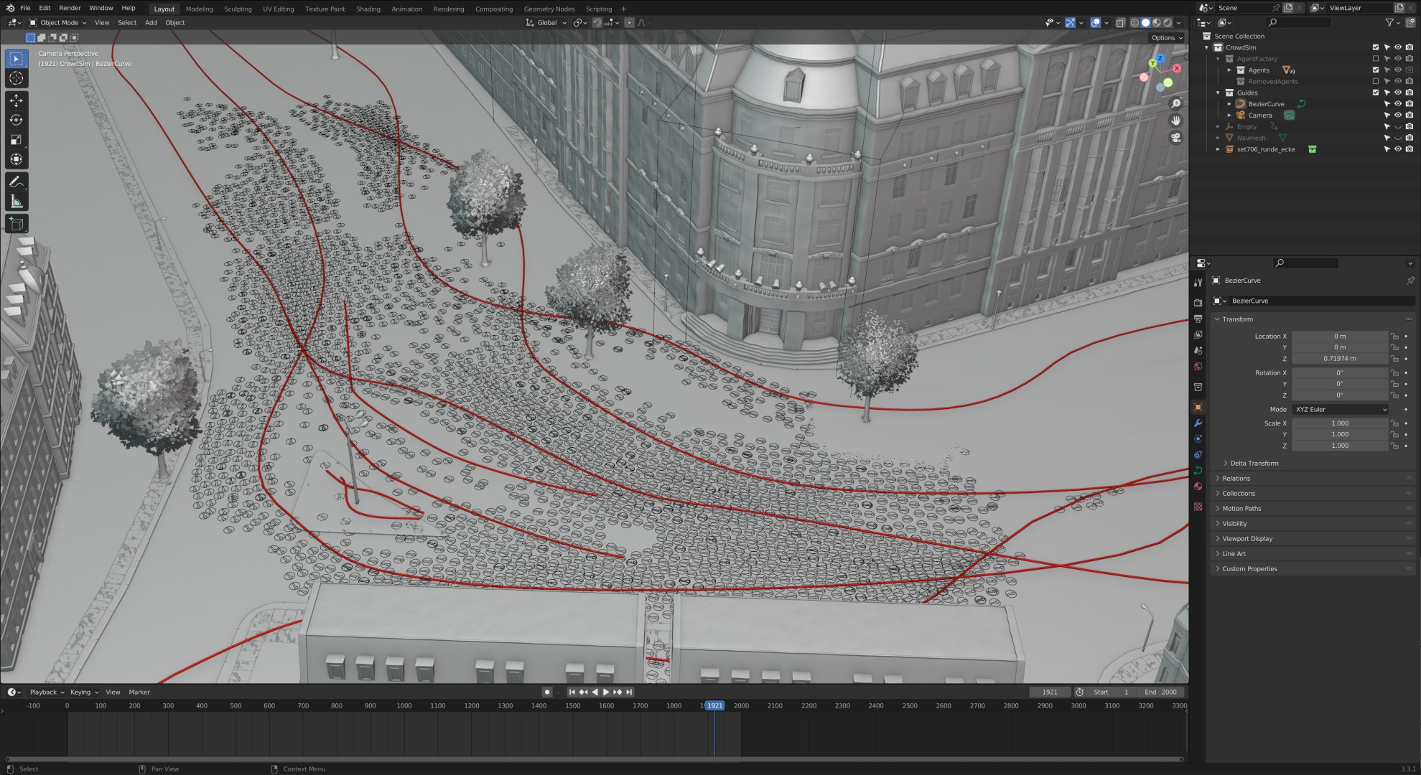Open the Render menu
Image resolution: width=1421 pixels, height=775 pixels.
point(70,8)
